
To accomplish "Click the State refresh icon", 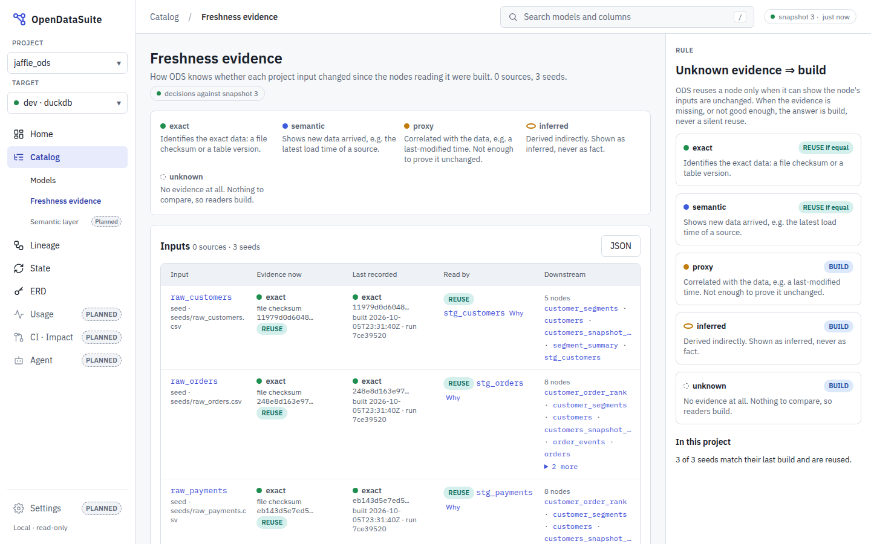I will click(x=19, y=268).
